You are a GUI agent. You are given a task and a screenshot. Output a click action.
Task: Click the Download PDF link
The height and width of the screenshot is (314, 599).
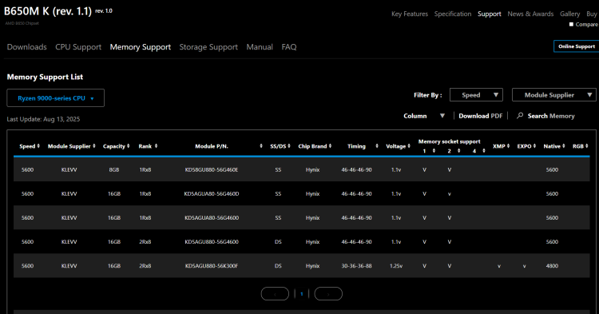click(480, 116)
